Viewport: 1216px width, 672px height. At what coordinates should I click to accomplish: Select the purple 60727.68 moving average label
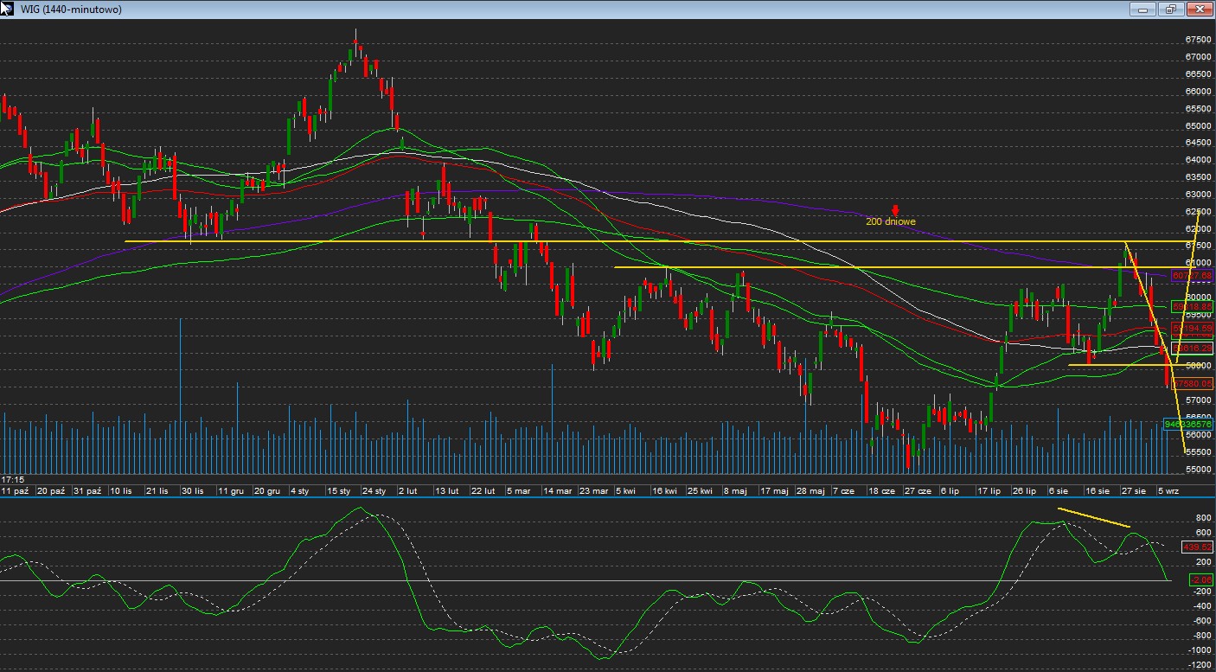pyautogui.click(x=1192, y=275)
